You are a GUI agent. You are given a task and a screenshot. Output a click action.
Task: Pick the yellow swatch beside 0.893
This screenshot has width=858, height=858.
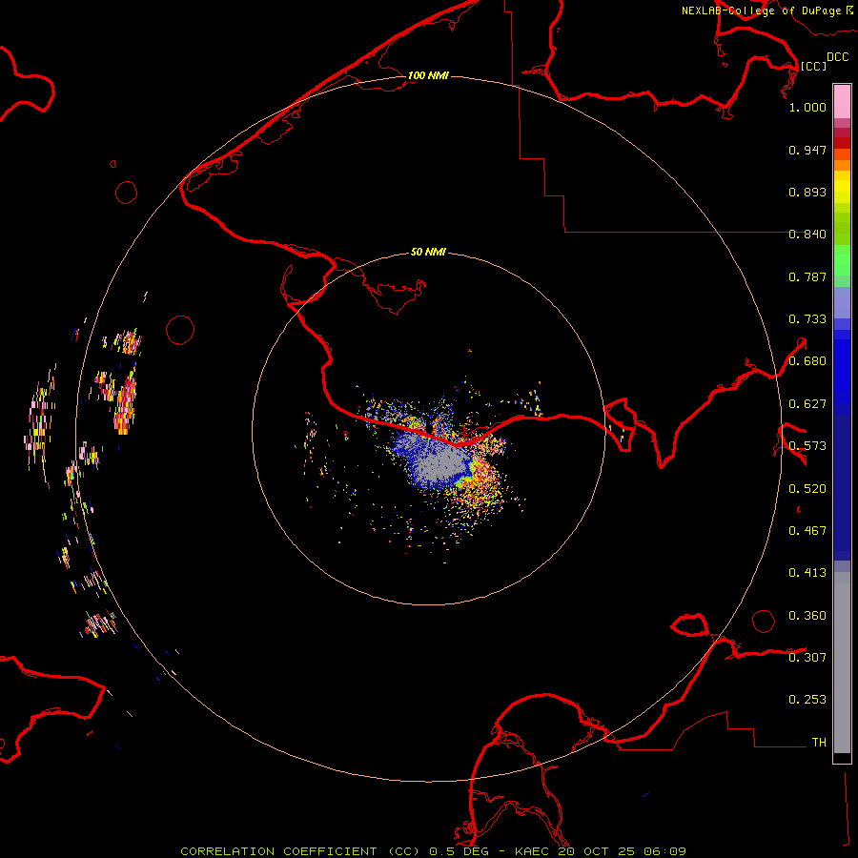tap(842, 189)
